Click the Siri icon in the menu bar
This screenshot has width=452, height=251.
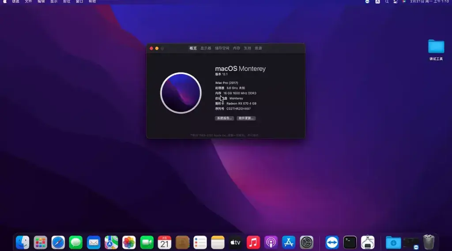[404, 2]
